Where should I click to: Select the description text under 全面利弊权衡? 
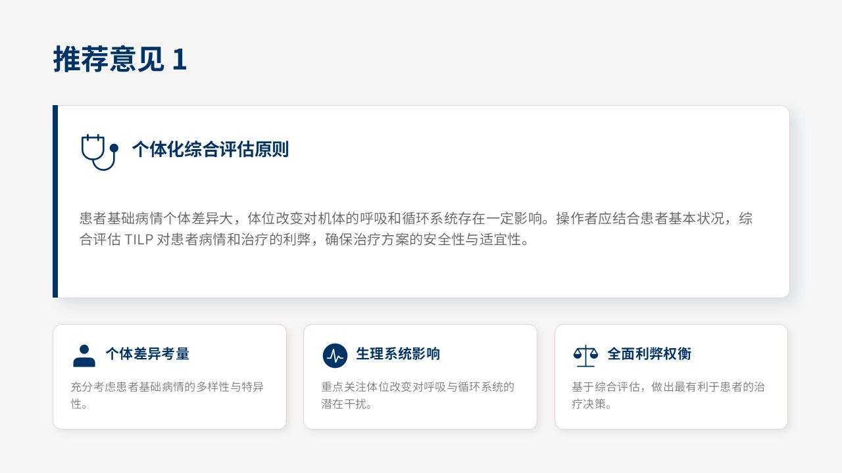(668, 395)
